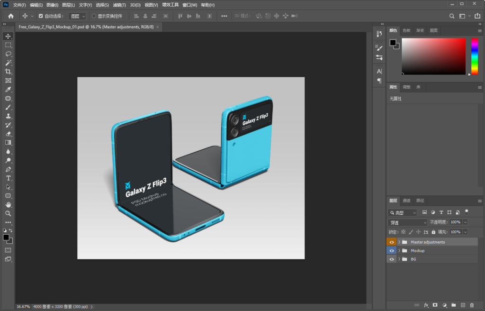485x311 pixels.
Task: Open the 图像(I) menu
Action: [x=52, y=5]
